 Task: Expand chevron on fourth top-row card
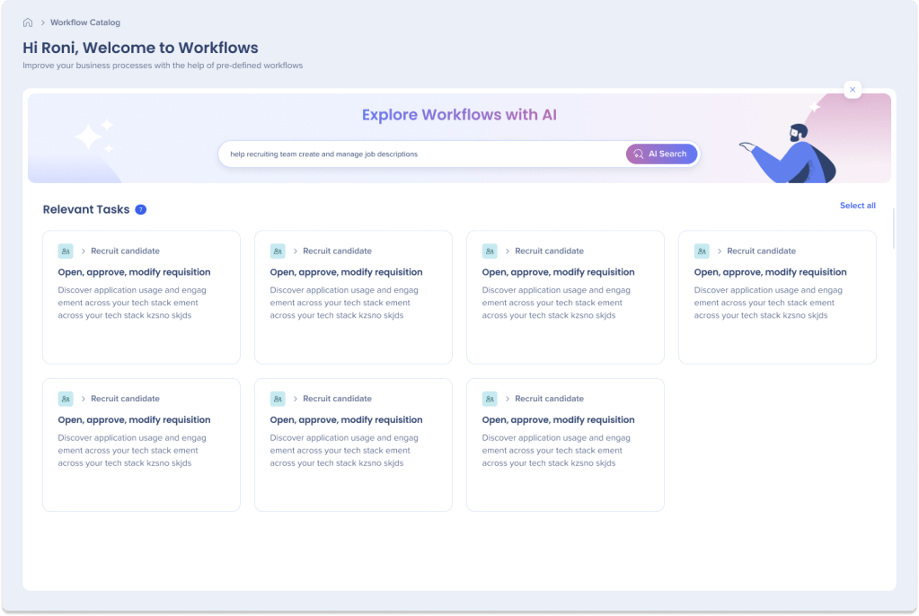(720, 251)
